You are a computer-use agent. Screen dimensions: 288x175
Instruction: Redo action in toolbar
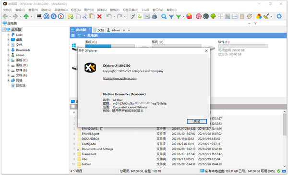pyautogui.click(x=120, y=16)
